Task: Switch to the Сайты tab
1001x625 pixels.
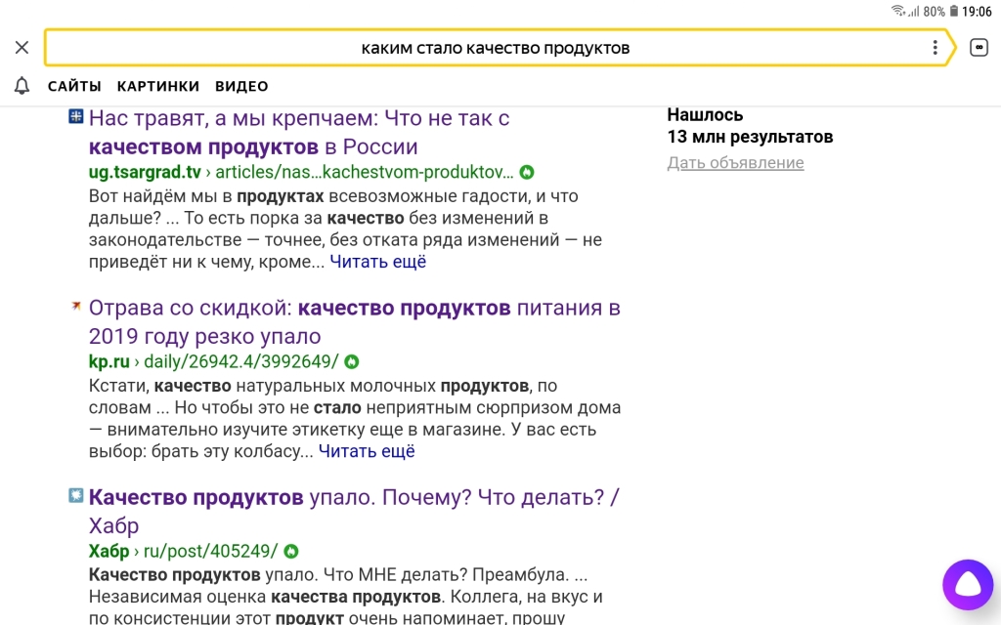Action: (x=74, y=86)
